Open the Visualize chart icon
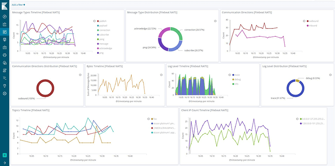The image size is (335, 166). 5,24
